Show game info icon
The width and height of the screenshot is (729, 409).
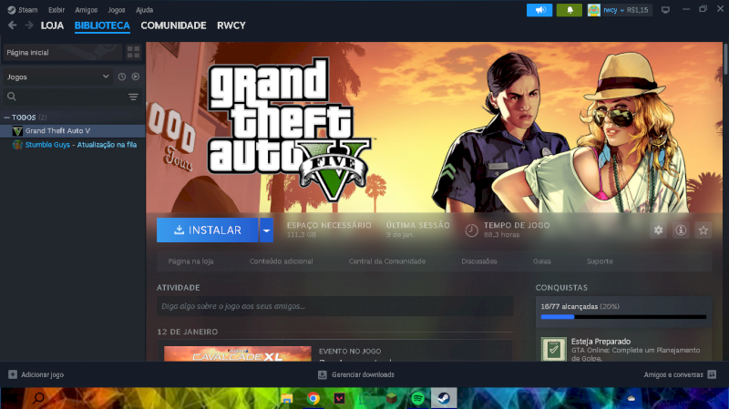(x=681, y=230)
